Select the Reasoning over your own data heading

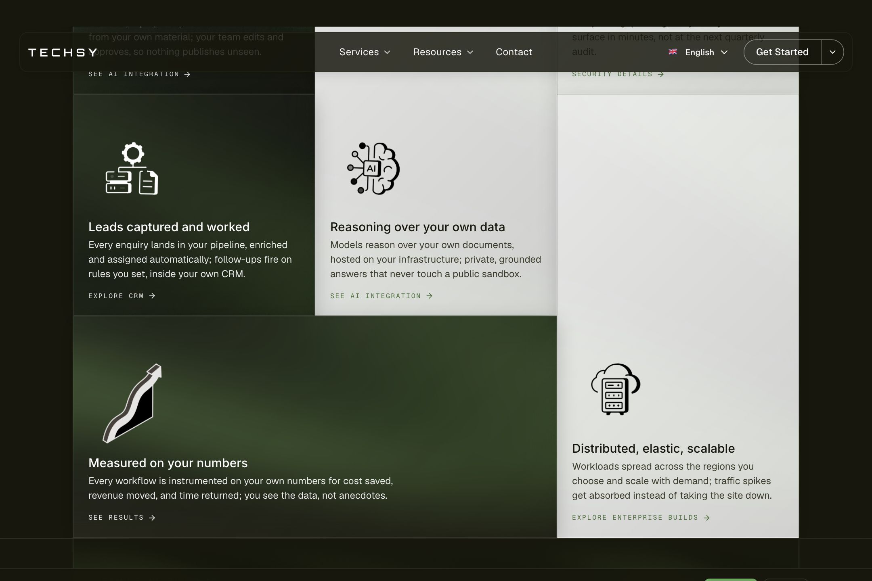pyautogui.click(x=417, y=227)
